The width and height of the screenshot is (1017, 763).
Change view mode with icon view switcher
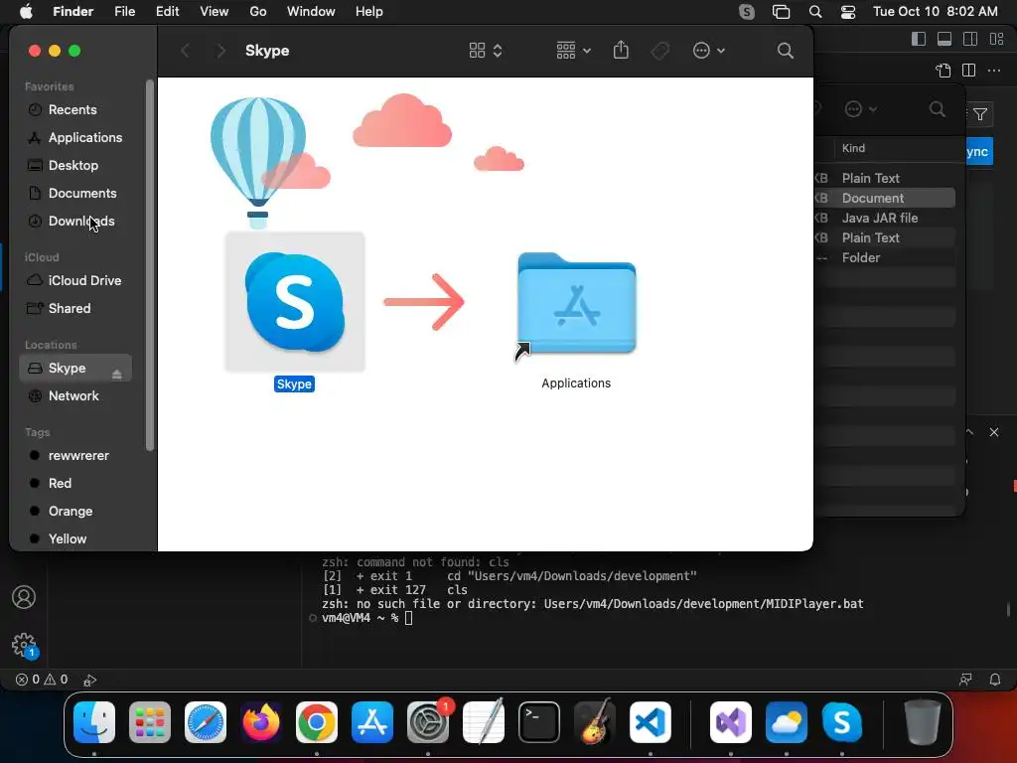tap(486, 51)
